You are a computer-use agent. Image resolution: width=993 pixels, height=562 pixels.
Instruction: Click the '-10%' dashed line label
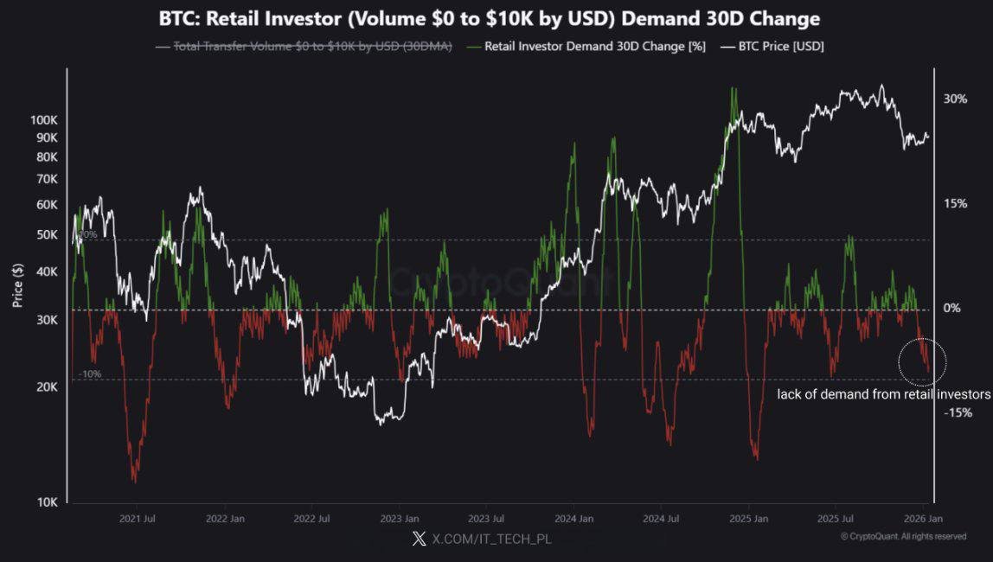(90, 374)
